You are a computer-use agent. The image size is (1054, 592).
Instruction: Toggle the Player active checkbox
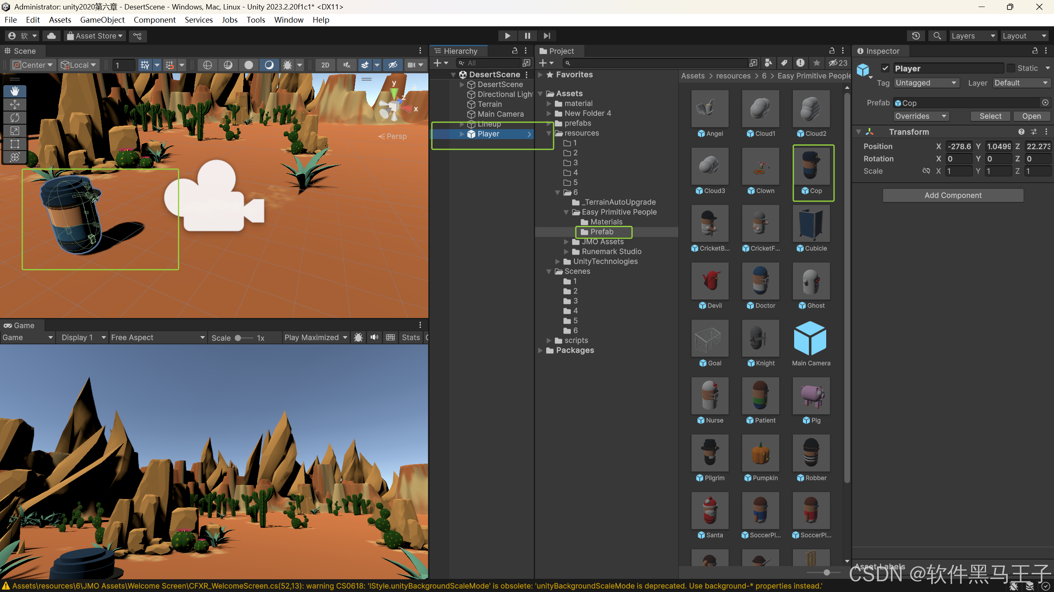(885, 68)
